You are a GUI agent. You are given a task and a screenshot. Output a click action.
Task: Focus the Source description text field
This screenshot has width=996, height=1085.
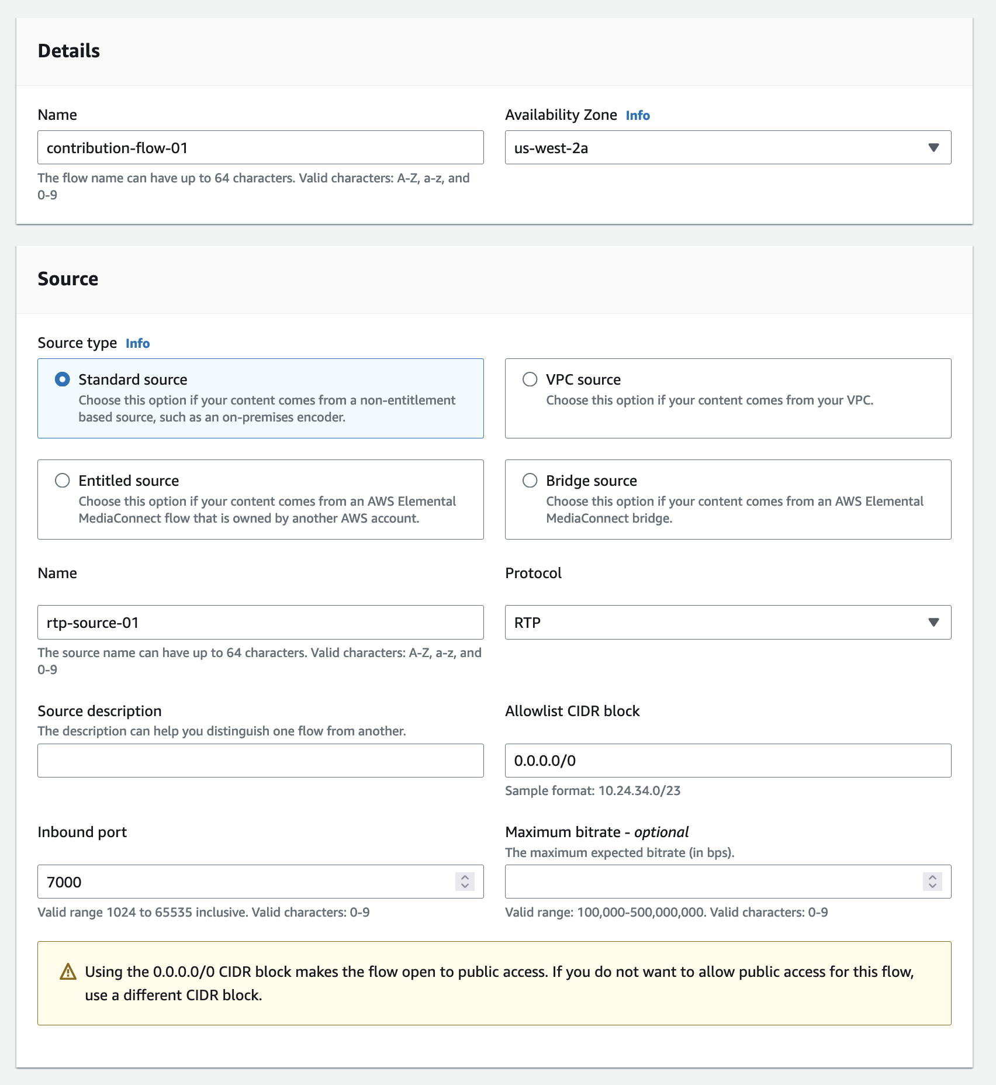click(x=260, y=761)
